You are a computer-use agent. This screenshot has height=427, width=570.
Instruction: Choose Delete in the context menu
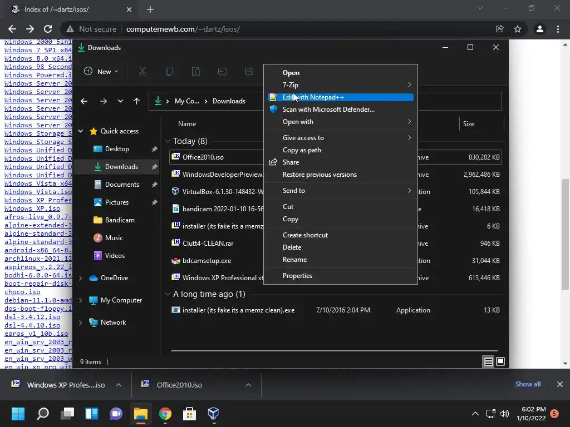341,247
